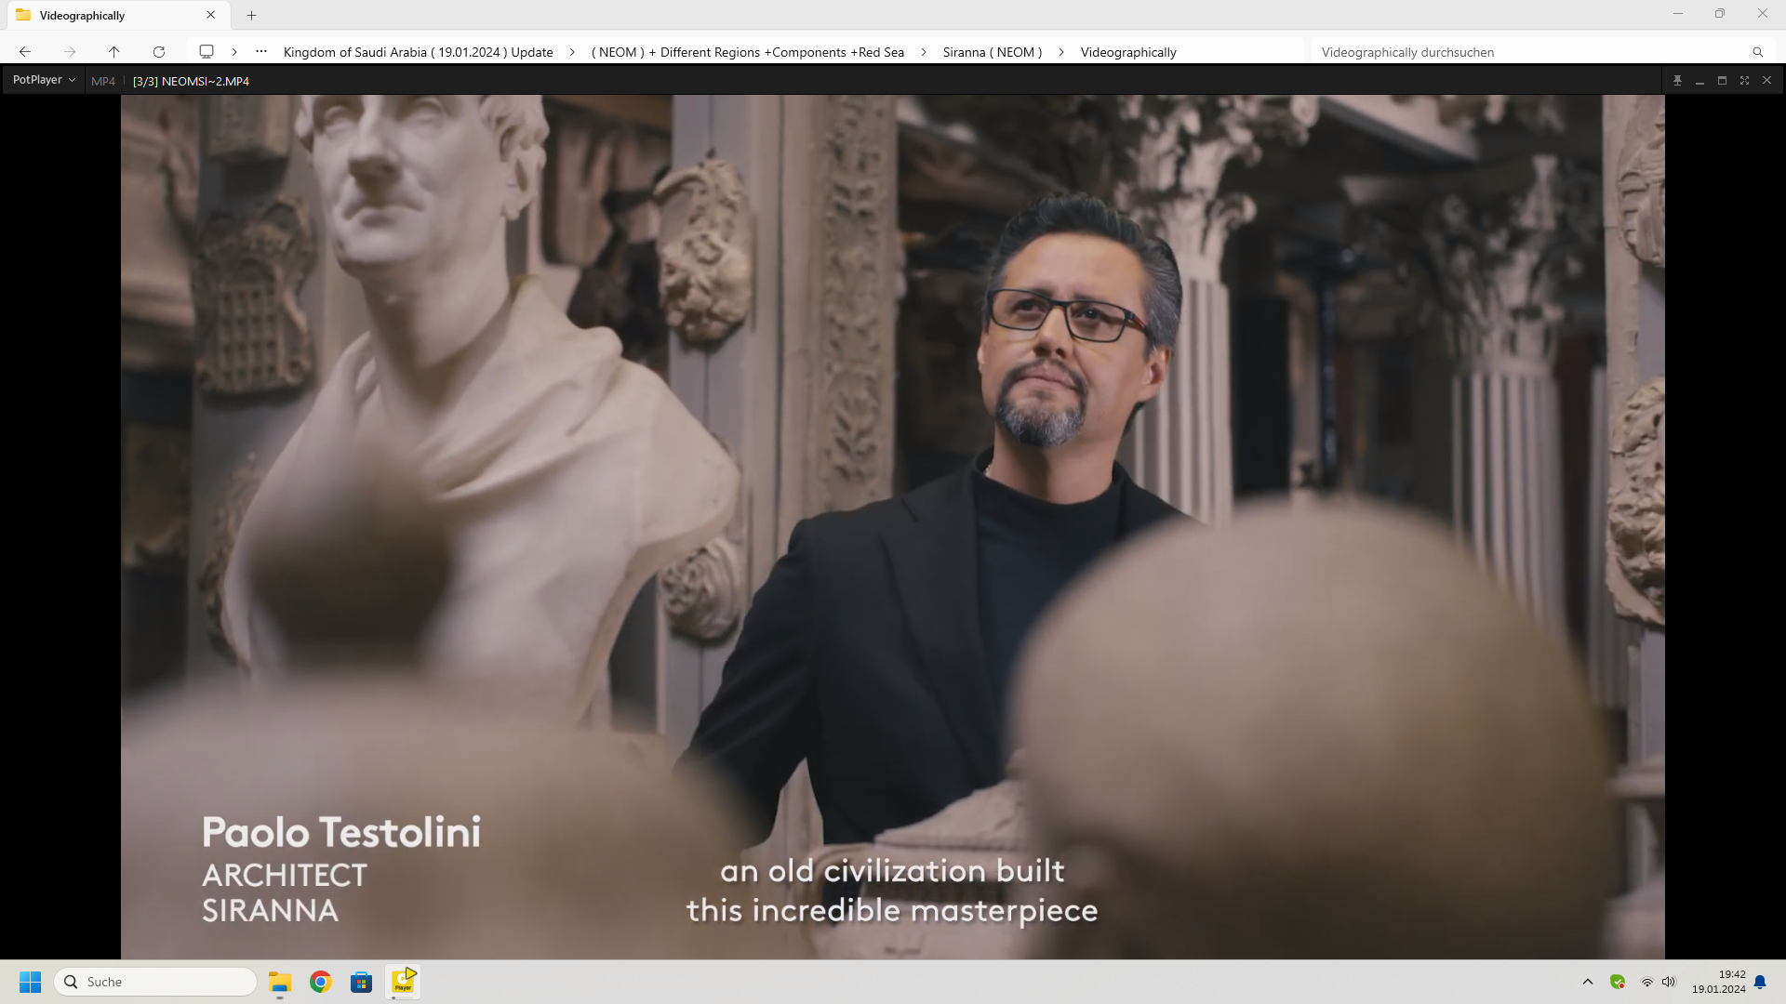This screenshot has width=1786, height=1004.
Task: Expand chevron after Red Sea breadcrumb
Action: (x=924, y=52)
